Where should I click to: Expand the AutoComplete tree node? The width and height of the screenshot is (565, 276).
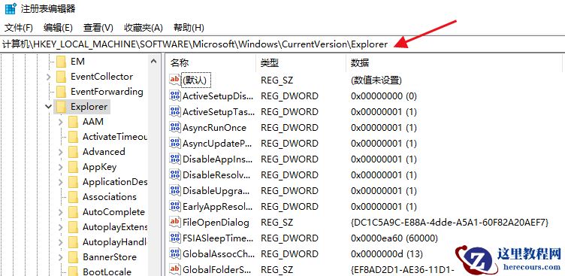click(x=61, y=212)
